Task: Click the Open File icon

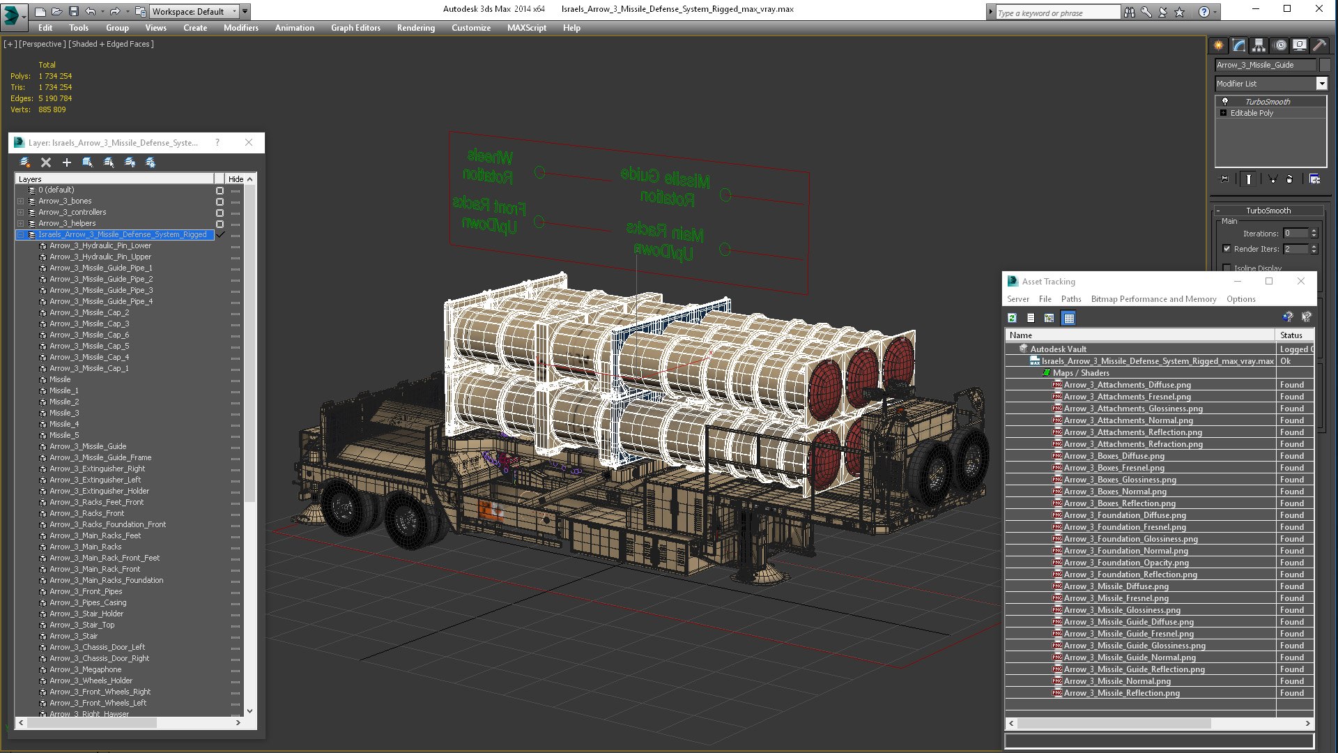Action: tap(56, 12)
